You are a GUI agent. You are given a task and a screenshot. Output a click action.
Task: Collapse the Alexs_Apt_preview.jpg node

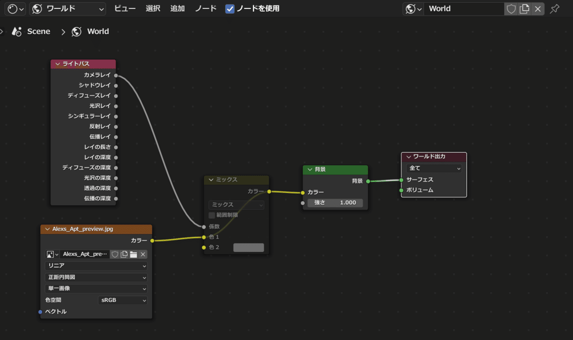[x=48, y=229]
